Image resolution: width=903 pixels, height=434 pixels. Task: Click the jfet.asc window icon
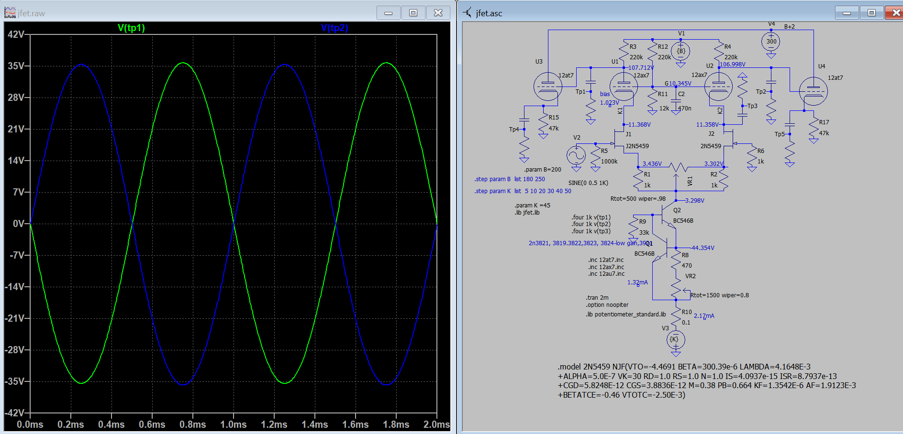pyautogui.click(x=467, y=13)
